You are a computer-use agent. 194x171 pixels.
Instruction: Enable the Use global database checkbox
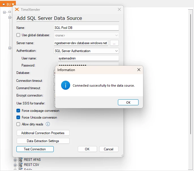18,35
